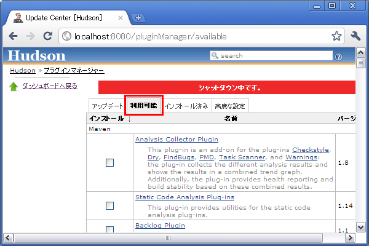Image resolution: width=369 pixels, height=246 pixels.
Task: Open Static Code Analysis Plug-ins link
Action: 184,197
